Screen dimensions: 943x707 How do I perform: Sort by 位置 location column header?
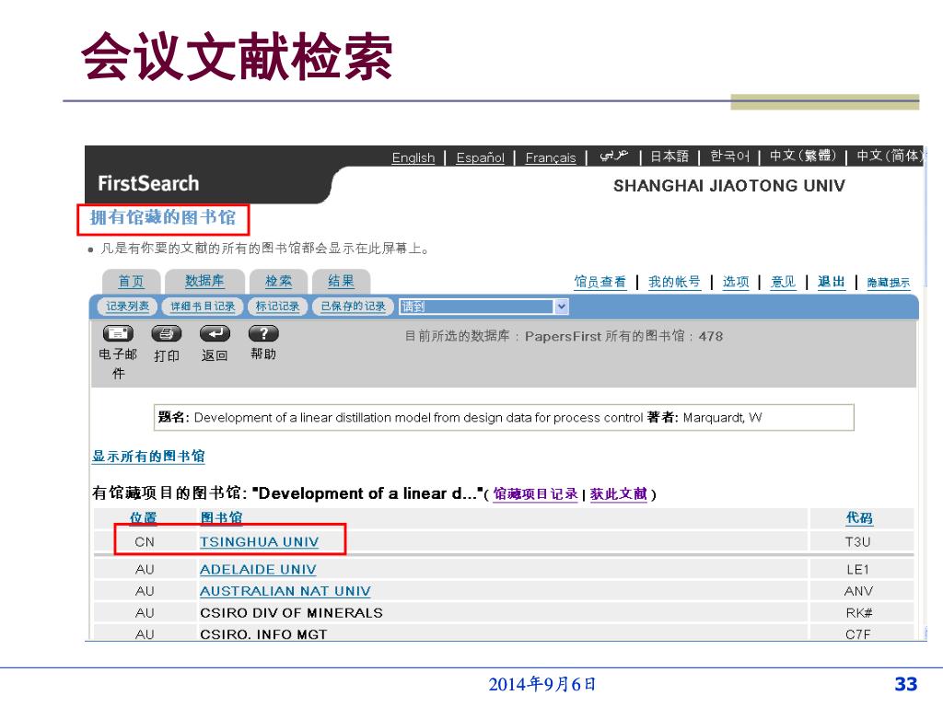143,517
